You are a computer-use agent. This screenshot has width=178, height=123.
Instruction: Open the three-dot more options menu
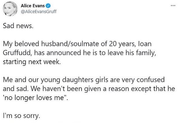pos(173,5)
